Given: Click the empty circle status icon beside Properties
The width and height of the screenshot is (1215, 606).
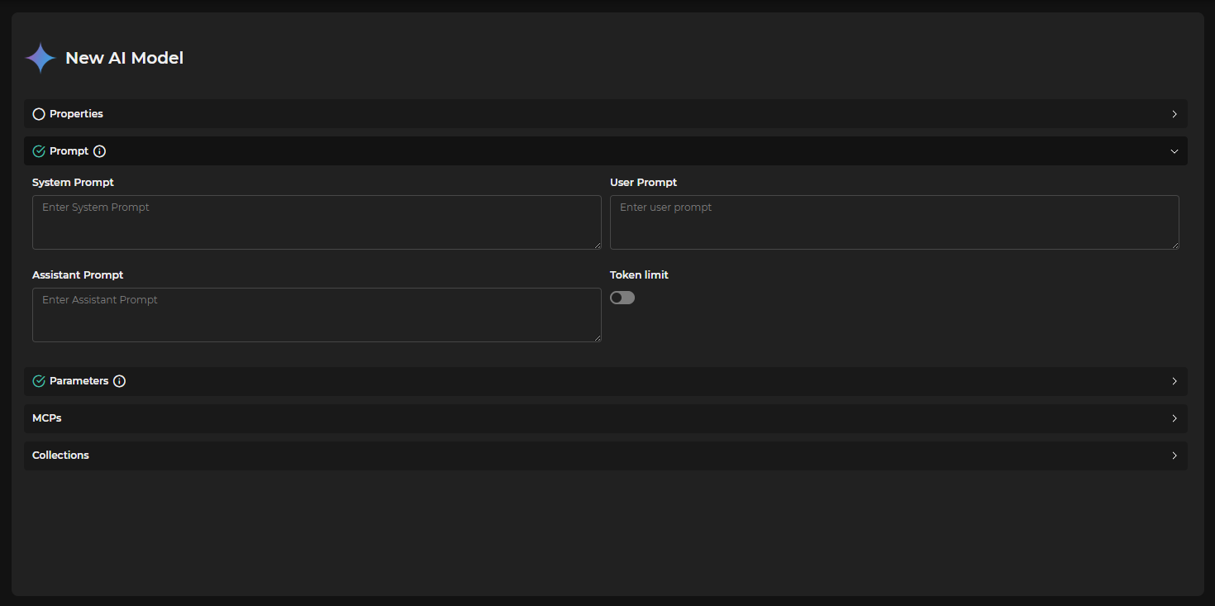Looking at the screenshot, I should pos(39,114).
